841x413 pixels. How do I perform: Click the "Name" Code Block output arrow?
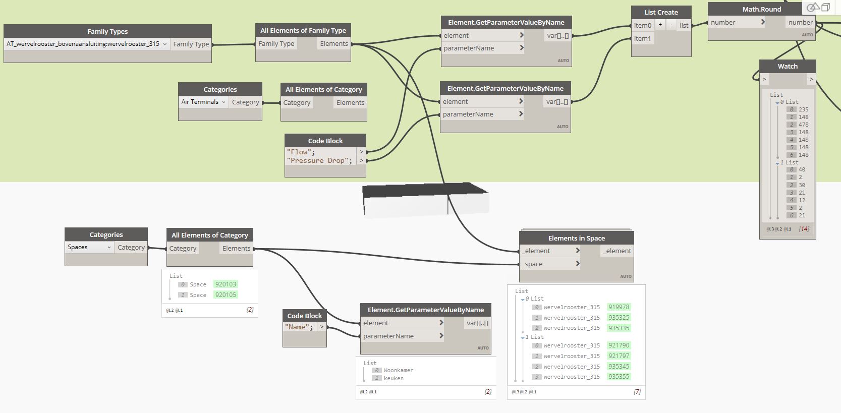(322, 327)
